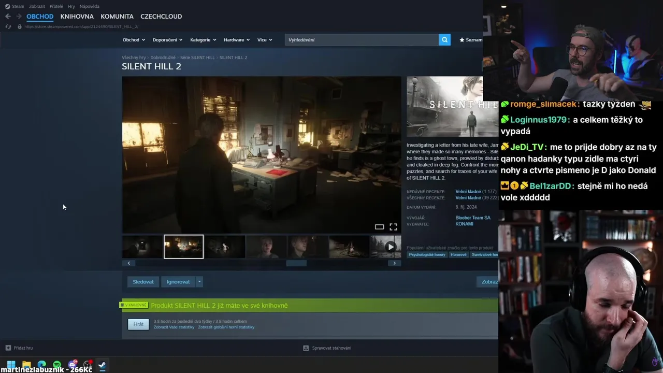663x373 pixels.
Task: Click the 'Sledovat' follow button
Action: pos(143,282)
